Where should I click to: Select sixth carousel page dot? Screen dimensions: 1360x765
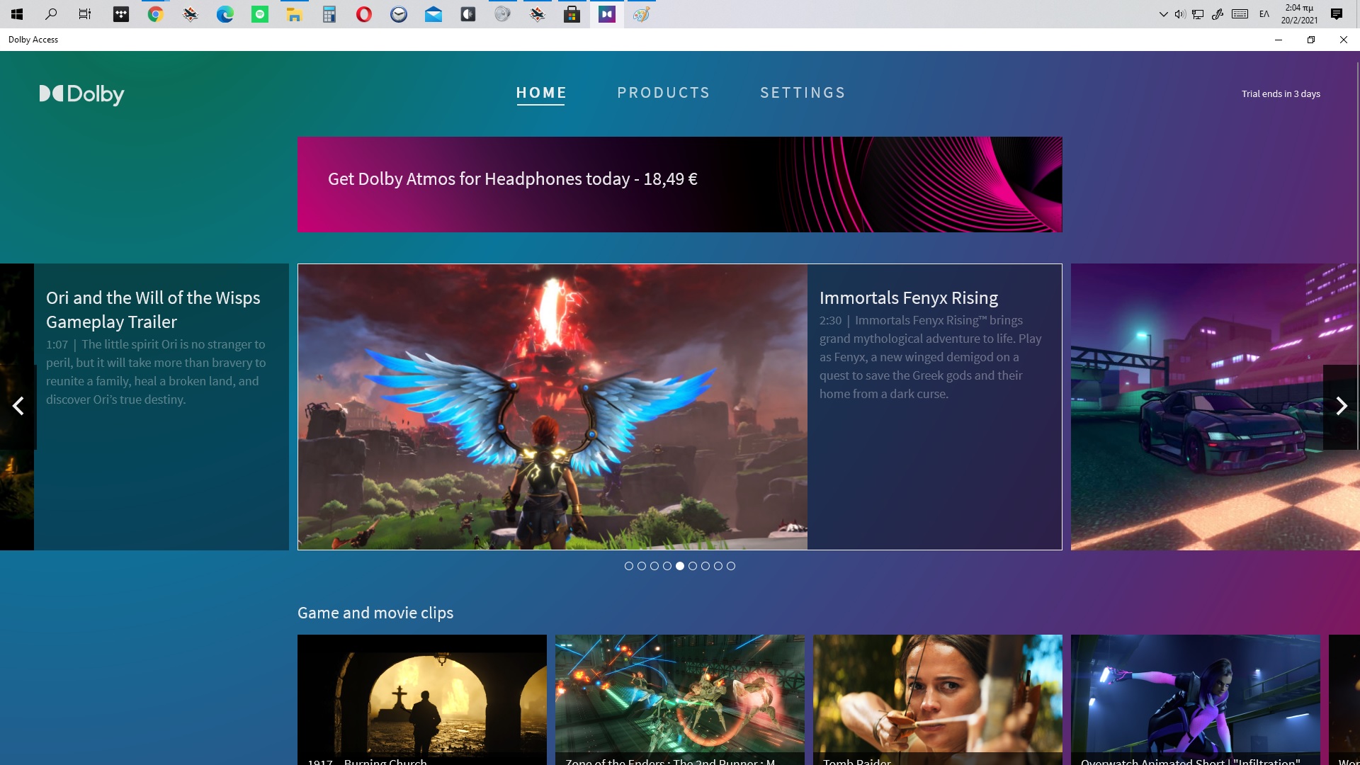coord(693,566)
